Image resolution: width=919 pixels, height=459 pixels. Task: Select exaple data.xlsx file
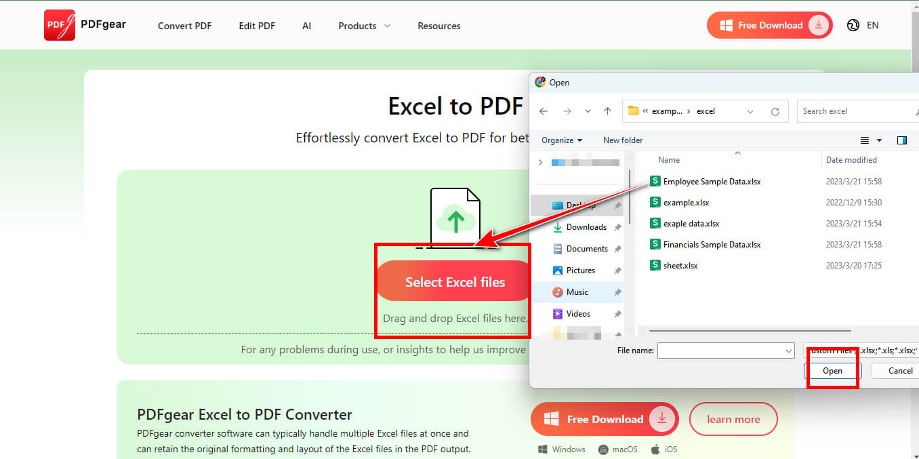(x=691, y=223)
